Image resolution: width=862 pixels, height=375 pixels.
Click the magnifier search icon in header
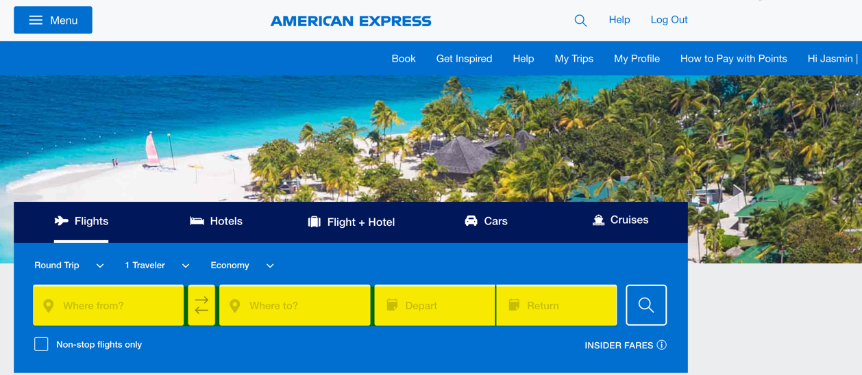[x=580, y=21]
